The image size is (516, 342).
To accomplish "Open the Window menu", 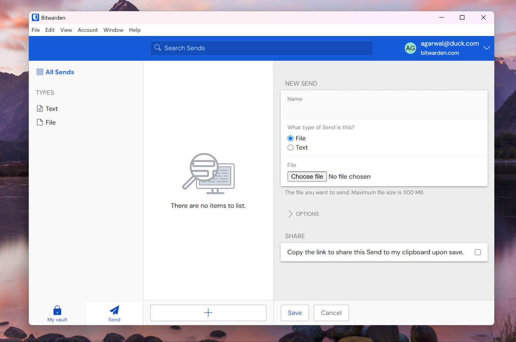I will click(x=114, y=30).
